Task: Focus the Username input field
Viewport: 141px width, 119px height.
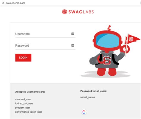Action: pyautogui.click(x=45, y=34)
